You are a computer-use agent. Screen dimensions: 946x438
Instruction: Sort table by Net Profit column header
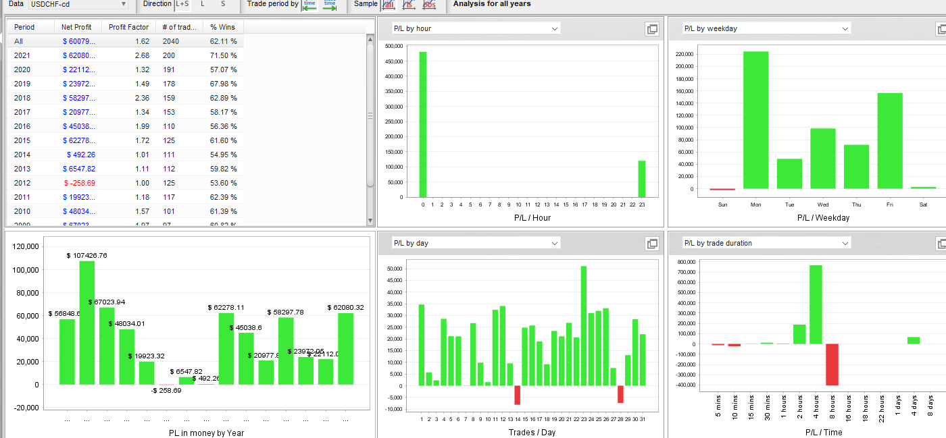[78, 27]
